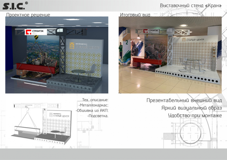
Task: Click 'Удобство при монтаже' text
Action: pos(195,115)
